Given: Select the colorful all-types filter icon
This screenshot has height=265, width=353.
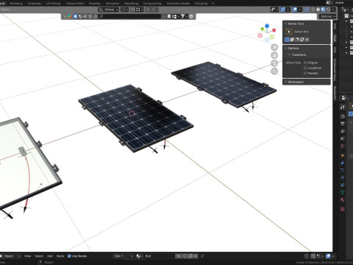Looking at the screenshot, I should coord(70,16).
